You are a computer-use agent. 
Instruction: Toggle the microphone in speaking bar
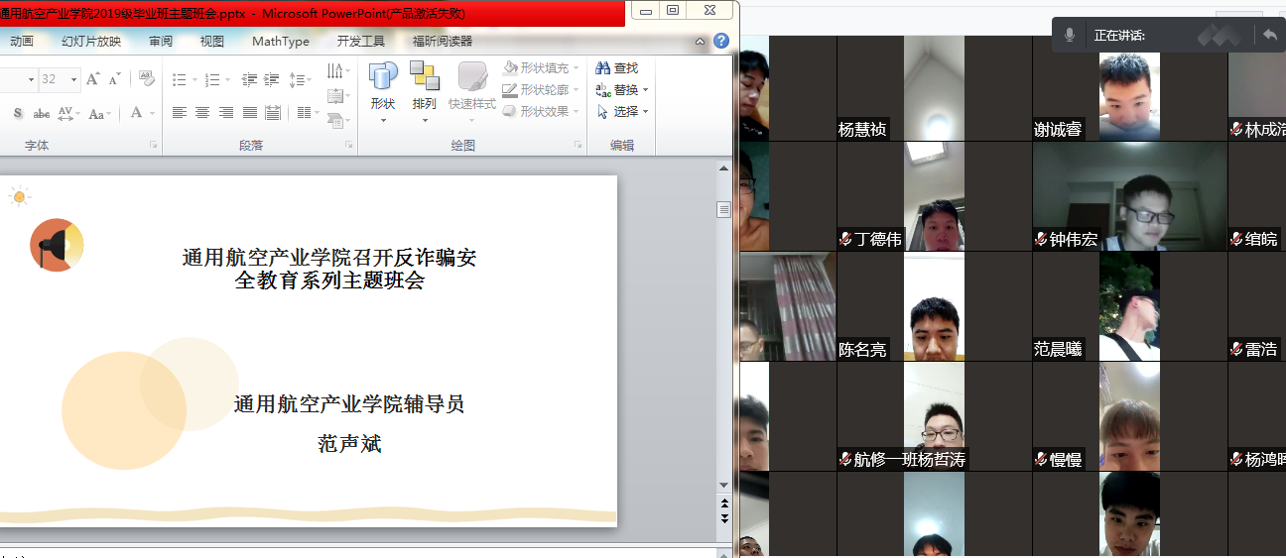1070,35
